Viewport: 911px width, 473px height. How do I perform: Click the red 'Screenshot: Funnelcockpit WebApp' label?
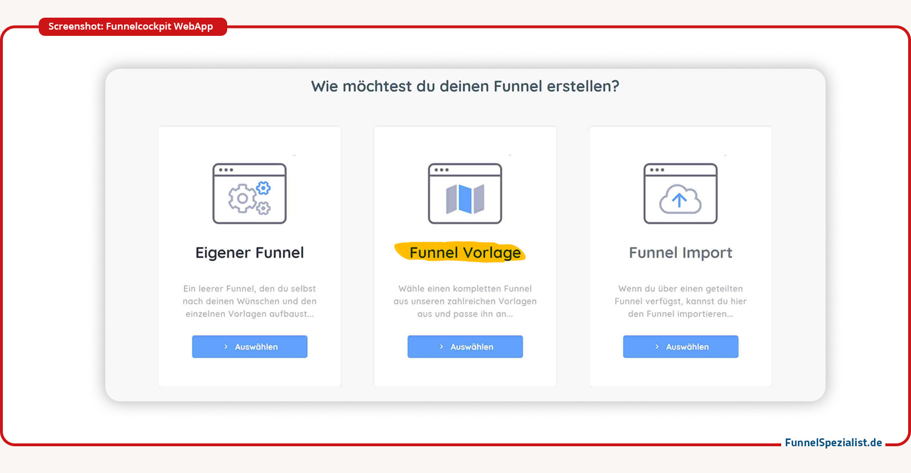click(131, 27)
